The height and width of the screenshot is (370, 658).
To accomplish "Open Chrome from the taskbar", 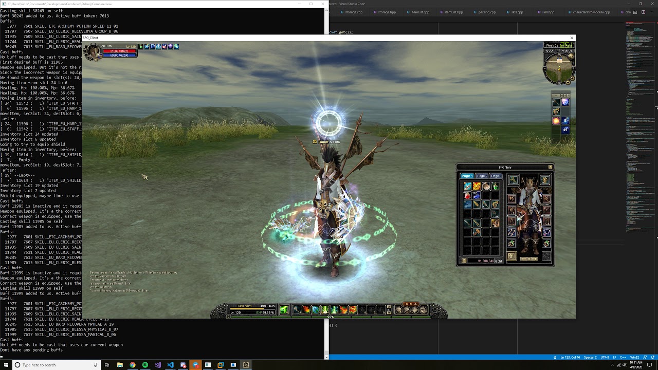I will [x=133, y=365].
